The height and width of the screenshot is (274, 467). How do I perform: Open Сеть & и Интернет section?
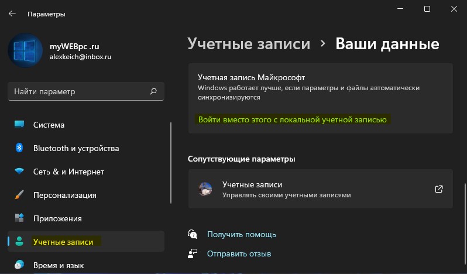coord(86,172)
